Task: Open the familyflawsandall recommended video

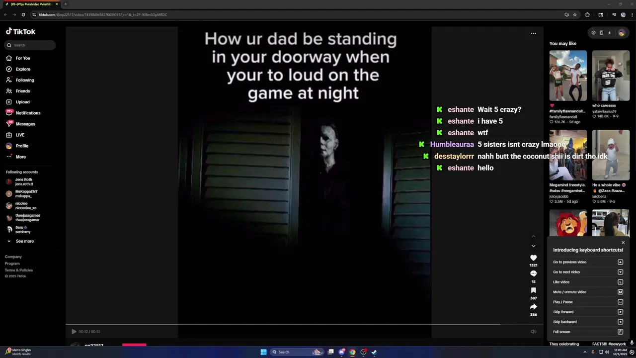Action: tap(568, 76)
